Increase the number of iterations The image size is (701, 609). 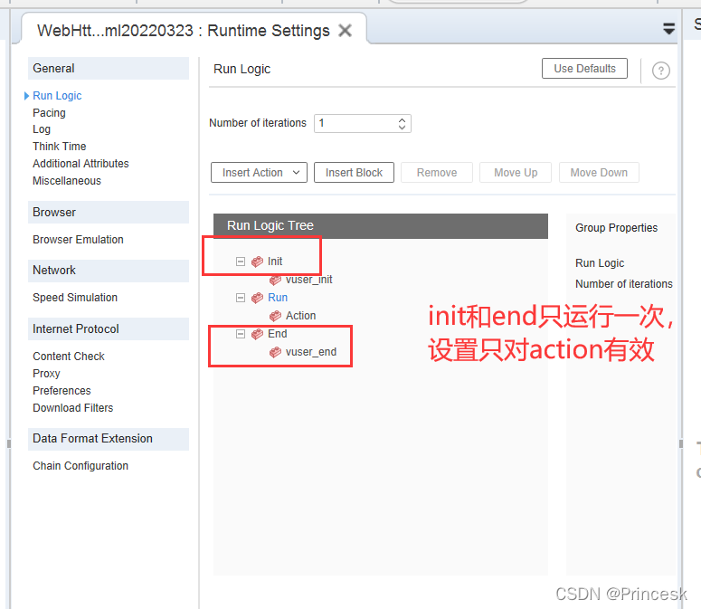(402, 119)
